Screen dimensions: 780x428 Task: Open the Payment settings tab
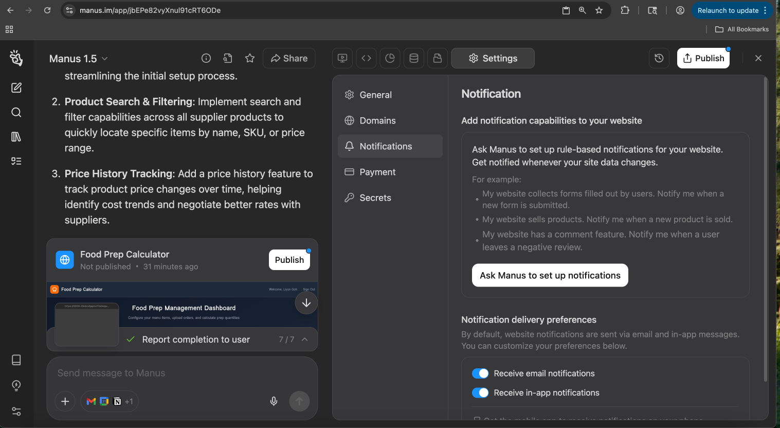pyautogui.click(x=390, y=172)
